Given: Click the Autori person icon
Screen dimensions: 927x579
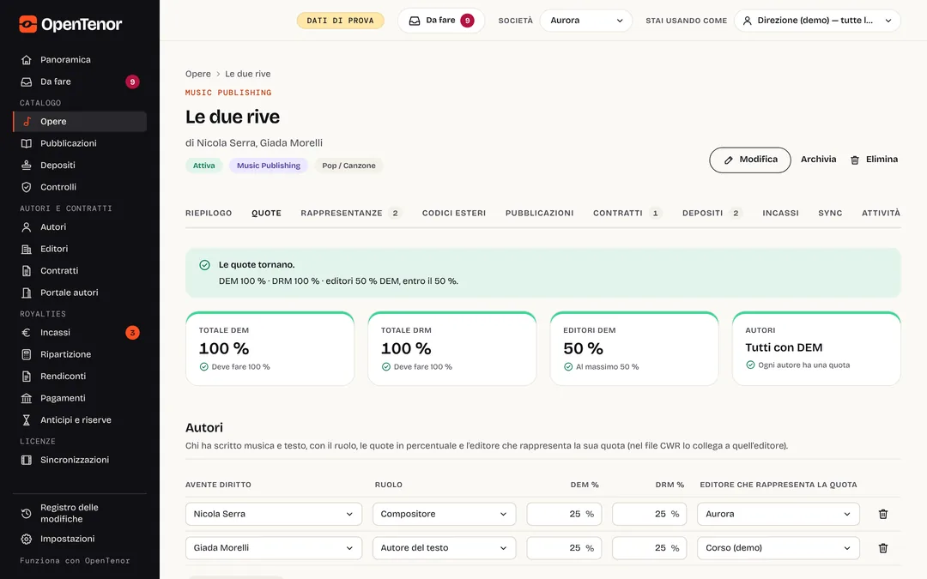Looking at the screenshot, I should tap(26, 226).
